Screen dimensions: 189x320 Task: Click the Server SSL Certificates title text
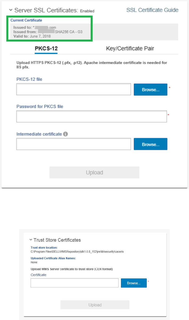point(46,10)
